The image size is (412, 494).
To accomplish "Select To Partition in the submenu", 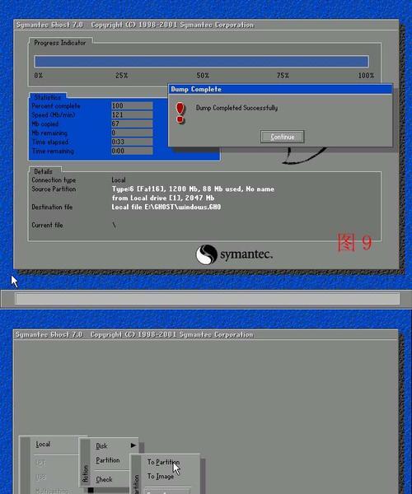I will pyautogui.click(x=163, y=462).
